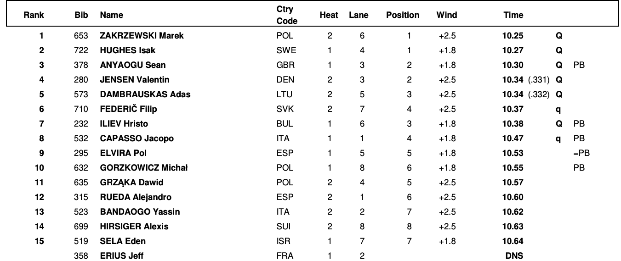Image resolution: width=621 pixels, height=261 pixels.
Task: Select bib number 699
Action: pos(81,227)
